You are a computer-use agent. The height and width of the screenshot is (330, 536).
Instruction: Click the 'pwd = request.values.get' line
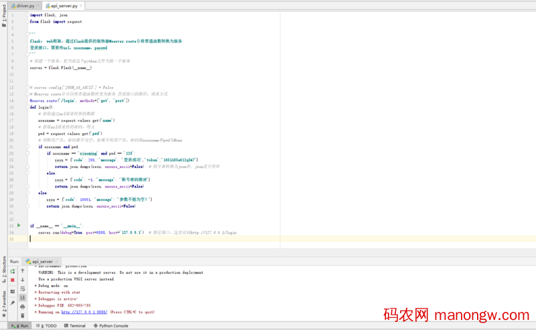pyautogui.click(x=70, y=134)
